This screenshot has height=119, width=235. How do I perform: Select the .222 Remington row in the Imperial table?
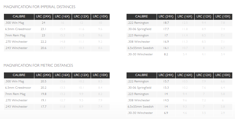(x=179, y=23)
